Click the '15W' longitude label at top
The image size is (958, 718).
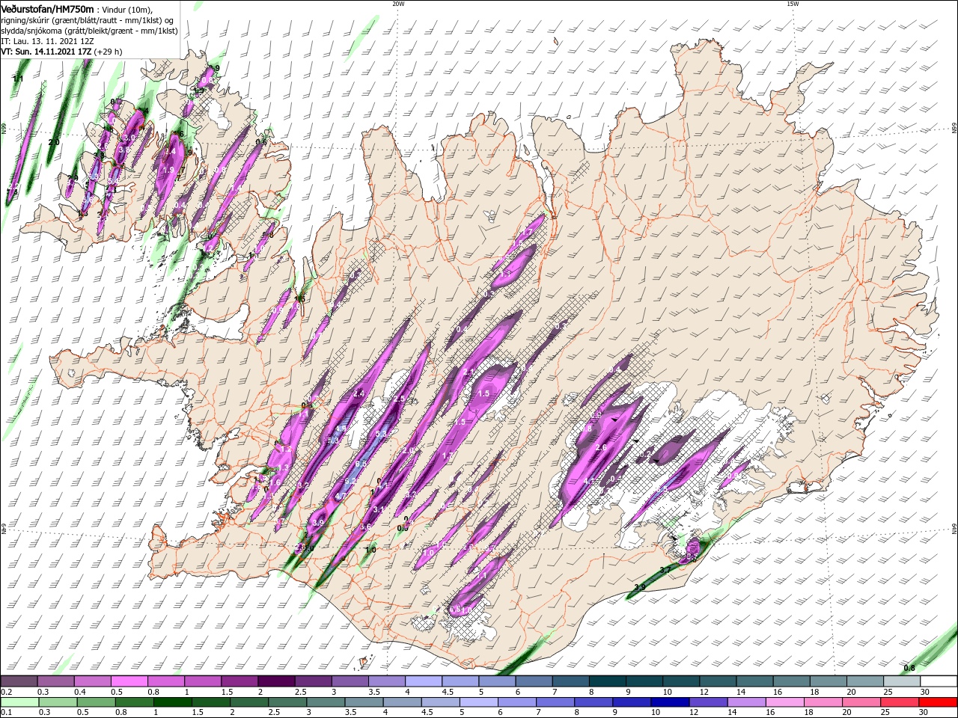pos(793,4)
